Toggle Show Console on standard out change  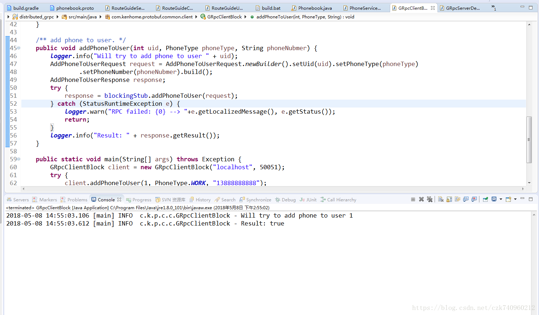(x=466, y=199)
